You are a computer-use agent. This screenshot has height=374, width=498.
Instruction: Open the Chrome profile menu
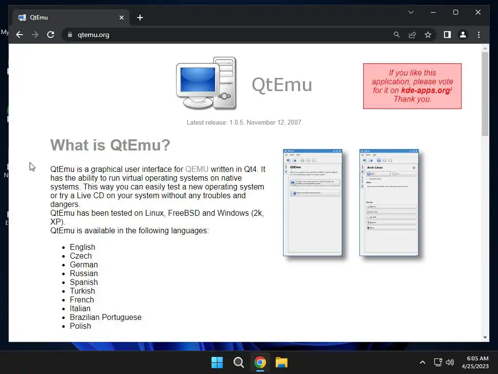tap(463, 35)
